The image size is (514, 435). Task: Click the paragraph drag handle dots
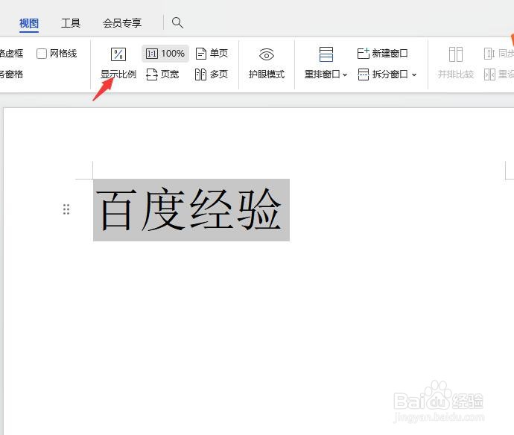[66, 209]
